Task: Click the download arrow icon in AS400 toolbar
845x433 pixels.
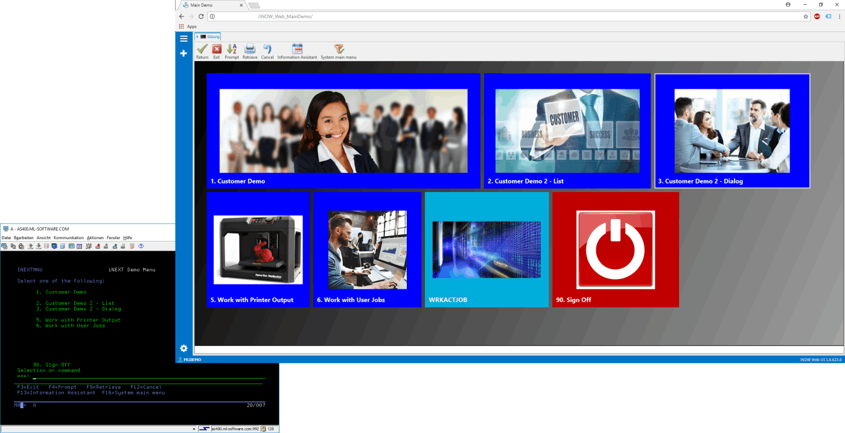Action: click(x=39, y=246)
